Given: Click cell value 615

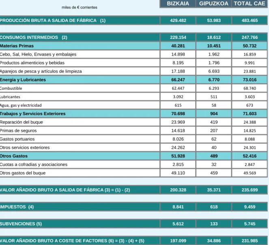Looking at the screenshot, I should [178, 105].
